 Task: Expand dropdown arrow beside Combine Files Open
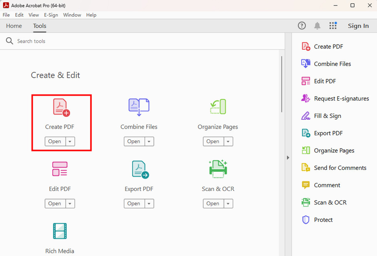pyautogui.click(x=148, y=142)
